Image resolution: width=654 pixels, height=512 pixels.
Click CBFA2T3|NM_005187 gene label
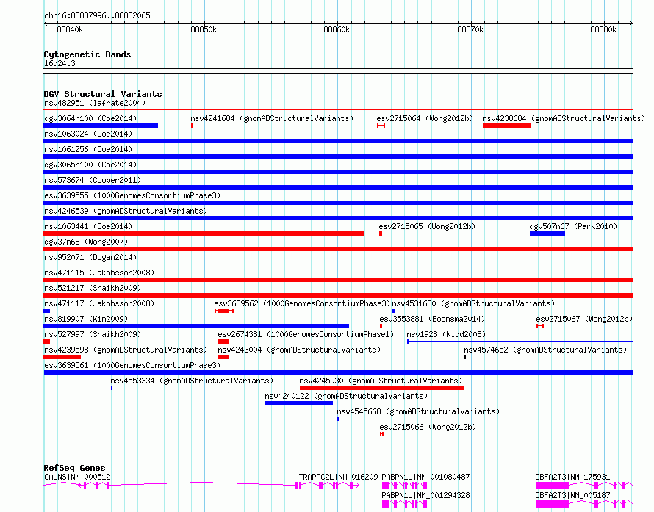572,495
